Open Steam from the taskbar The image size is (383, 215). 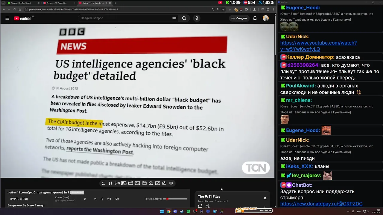click(x=182, y=211)
